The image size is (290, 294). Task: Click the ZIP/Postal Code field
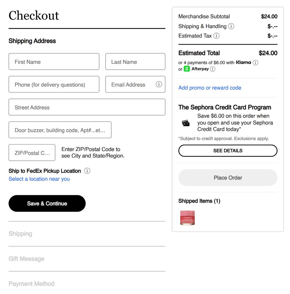(32, 152)
